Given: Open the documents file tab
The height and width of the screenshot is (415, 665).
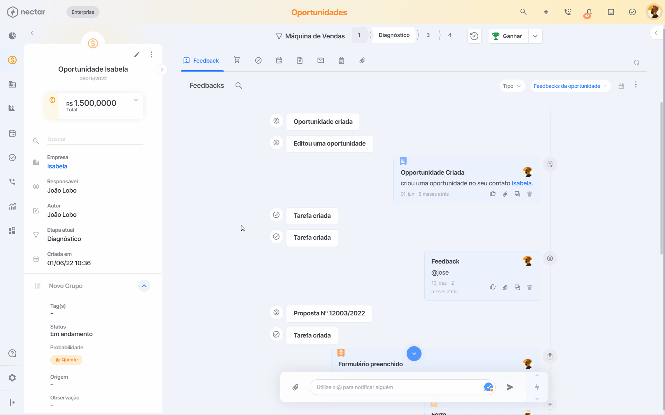Looking at the screenshot, I should (x=300, y=61).
